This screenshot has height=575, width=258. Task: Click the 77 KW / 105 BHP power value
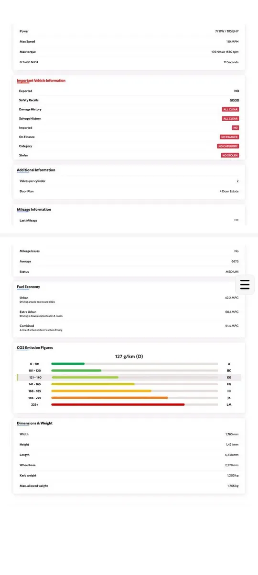pyautogui.click(x=227, y=31)
